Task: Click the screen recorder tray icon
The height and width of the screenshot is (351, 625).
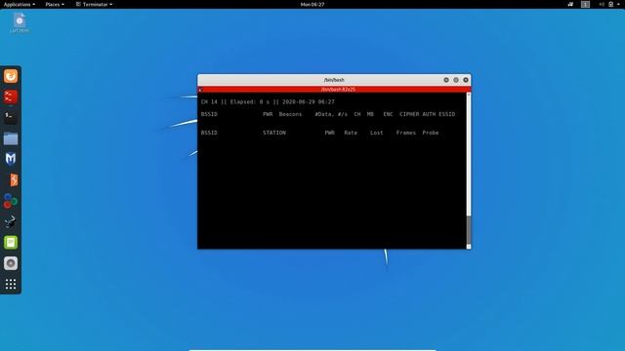Action: point(570,4)
